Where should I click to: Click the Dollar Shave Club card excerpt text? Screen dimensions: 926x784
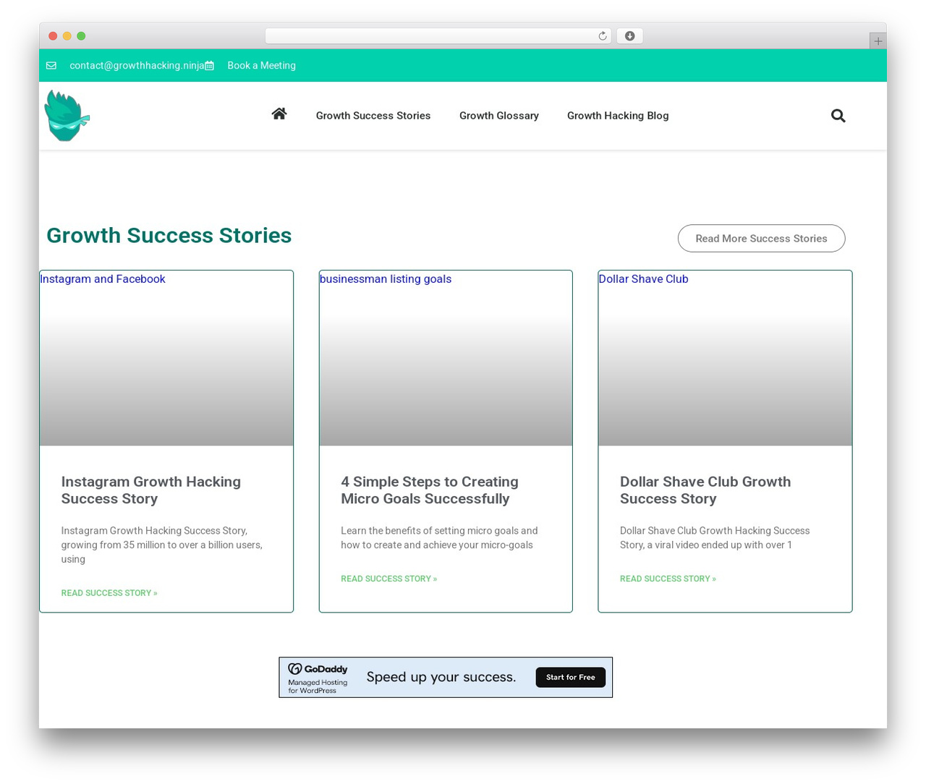coord(715,538)
